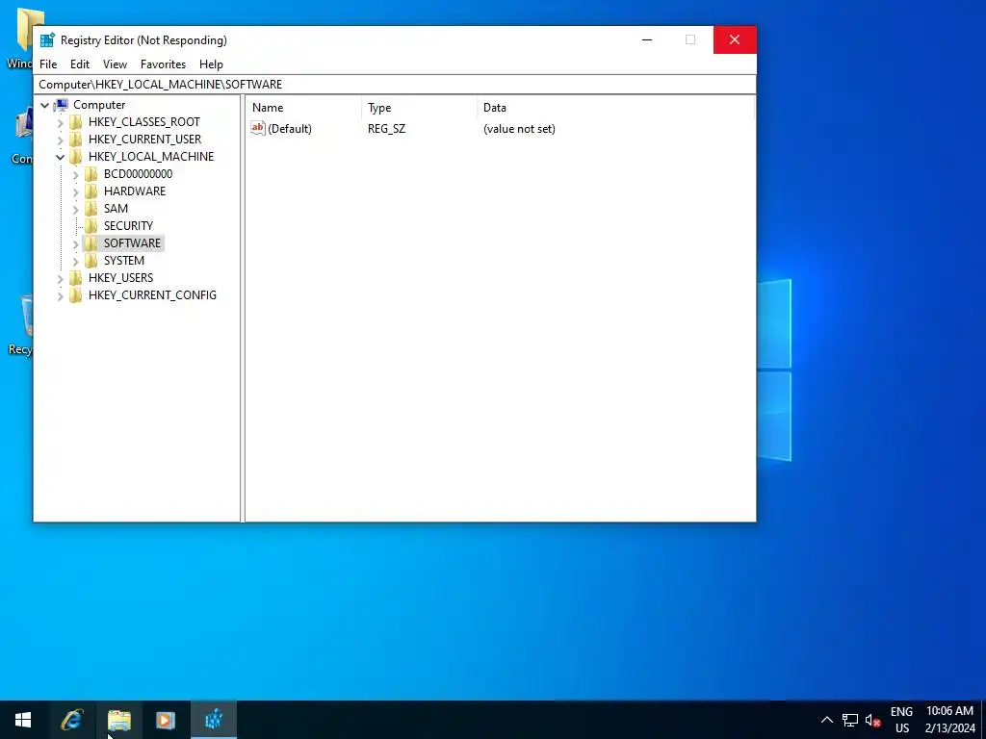Viewport: 986px width, 739px height.
Task: Select the SECURITY key label
Action: 128,225
